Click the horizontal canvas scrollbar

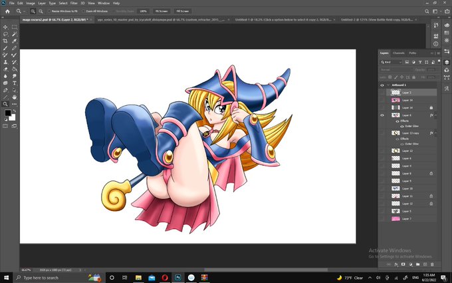click(266, 270)
